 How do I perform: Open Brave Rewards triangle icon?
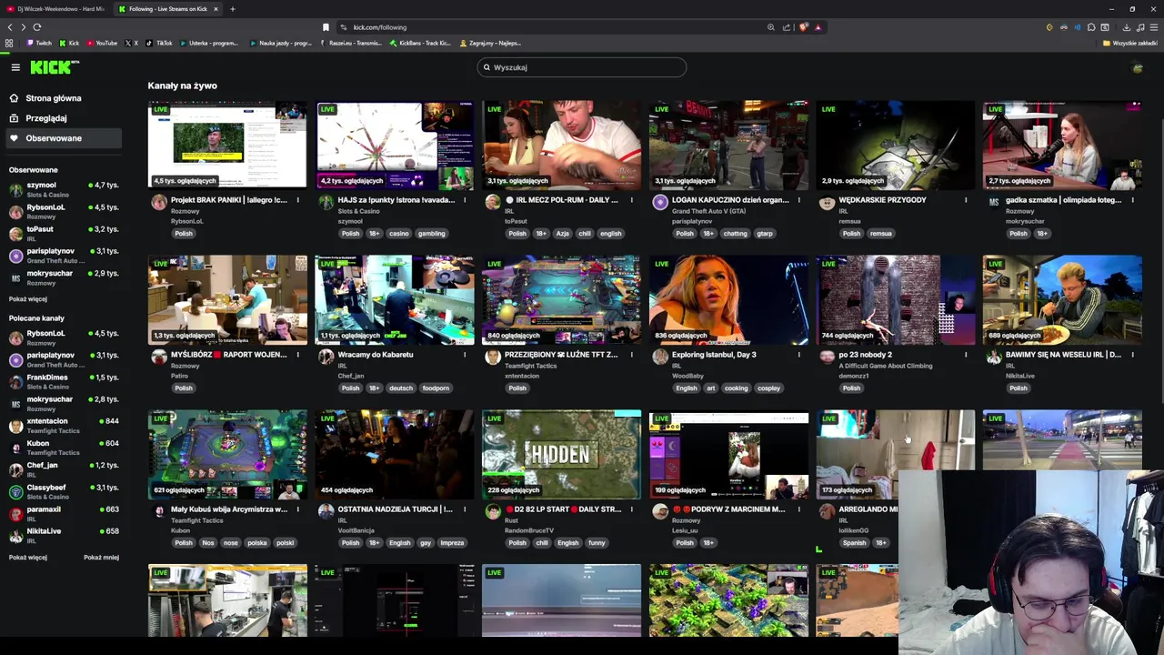[x=818, y=27]
